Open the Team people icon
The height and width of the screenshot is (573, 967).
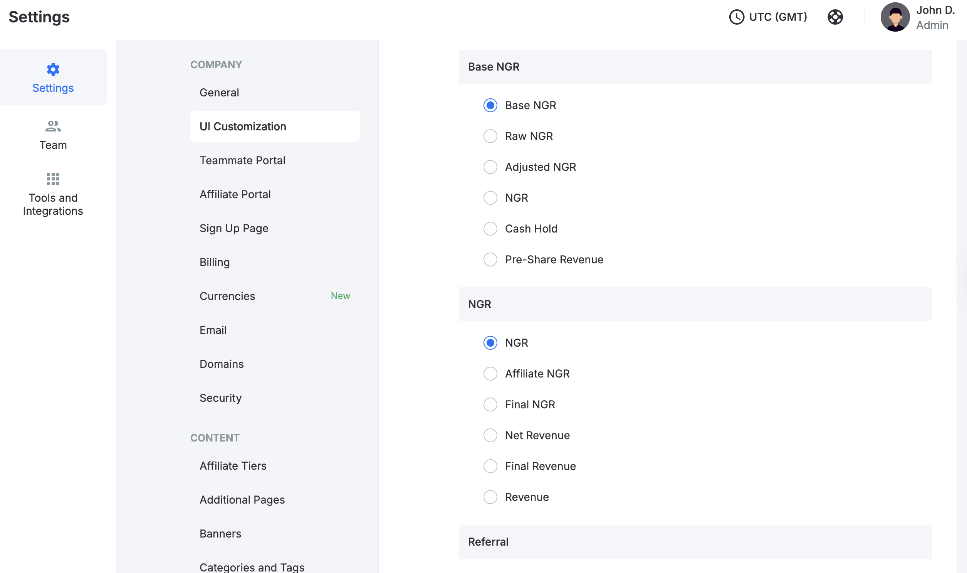click(53, 126)
